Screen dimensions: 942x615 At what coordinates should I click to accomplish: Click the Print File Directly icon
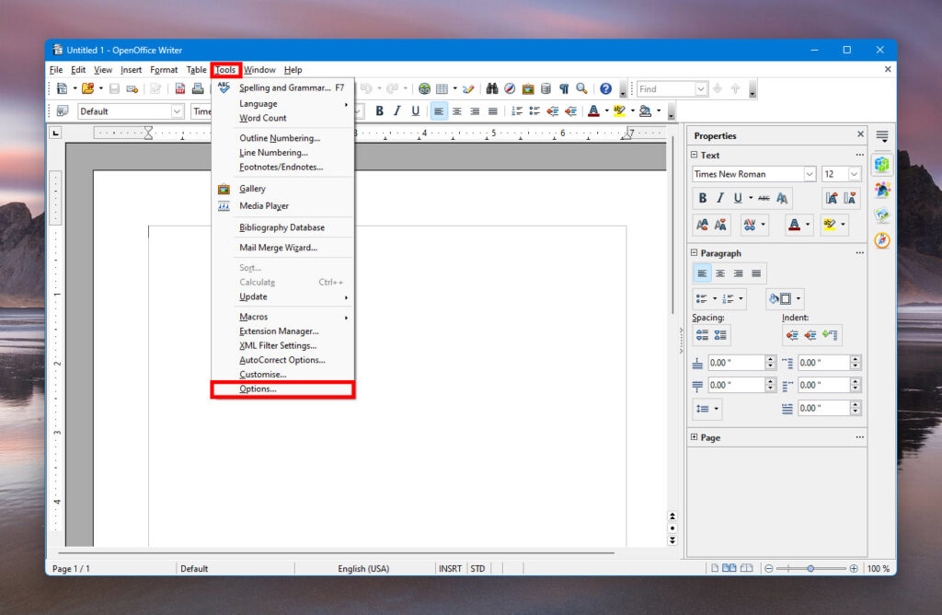[197, 88]
